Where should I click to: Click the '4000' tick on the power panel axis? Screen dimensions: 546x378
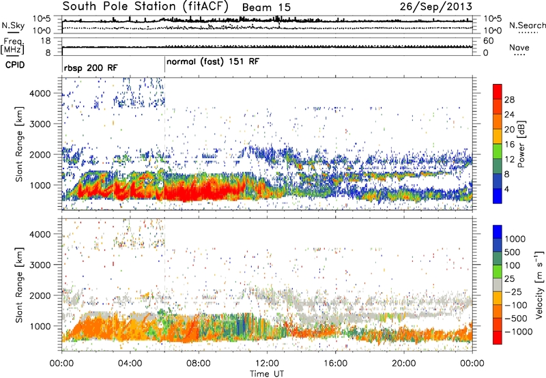[x=40, y=93]
